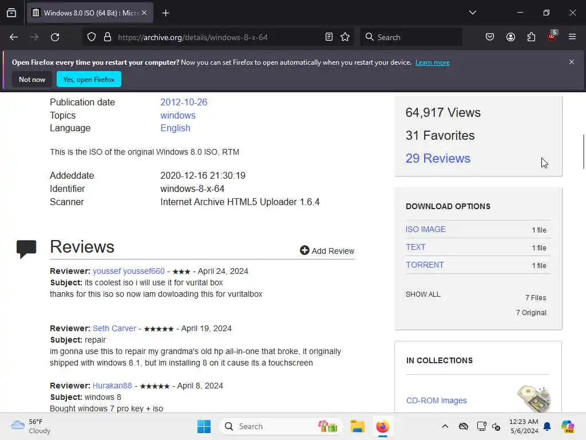Screen dimensions: 586x440
Task: Open 7 Files listing link
Action: [535, 298]
